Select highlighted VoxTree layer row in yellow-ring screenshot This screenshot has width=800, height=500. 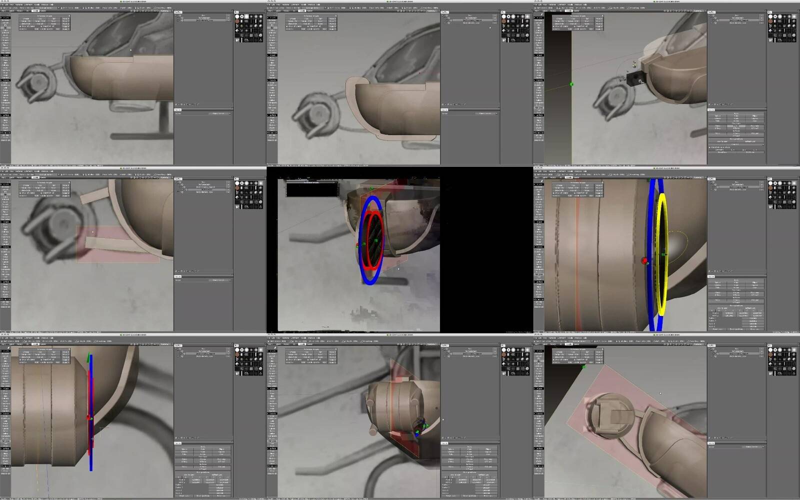pyautogui.click(x=738, y=187)
